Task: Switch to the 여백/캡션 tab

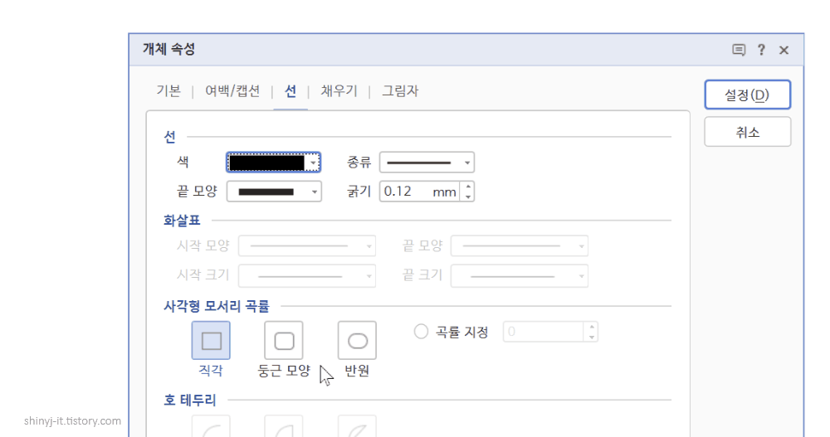Action: tap(232, 91)
